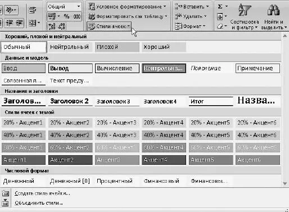Apply the Заголовок 2 style
Viewport: 289px width, 212px height.
coord(70,101)
